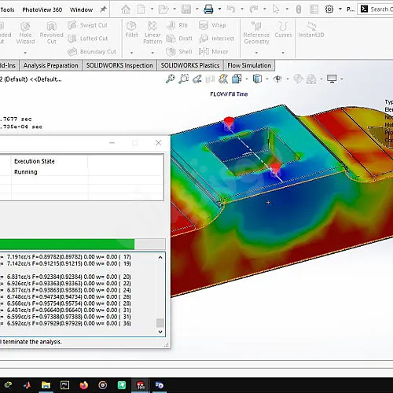Switch to the Analysis Preparation tab

tap(51, 65)
